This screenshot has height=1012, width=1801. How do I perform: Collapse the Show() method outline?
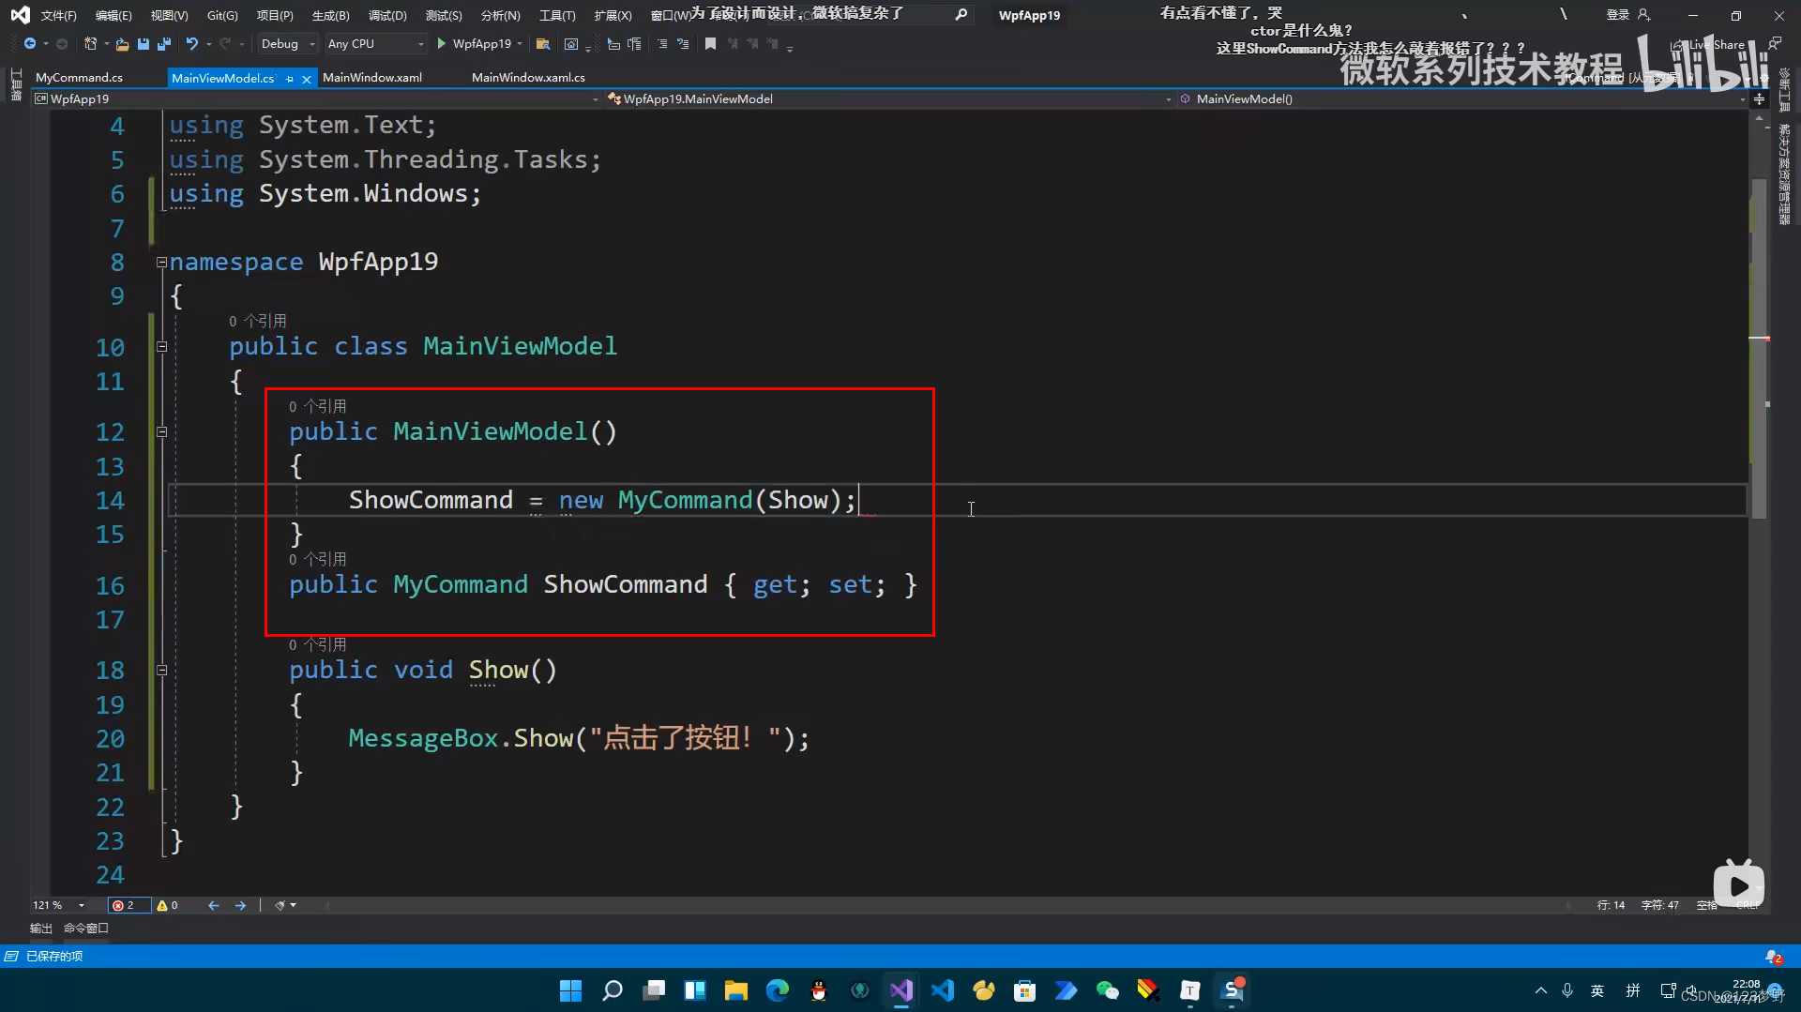(161, 671)
